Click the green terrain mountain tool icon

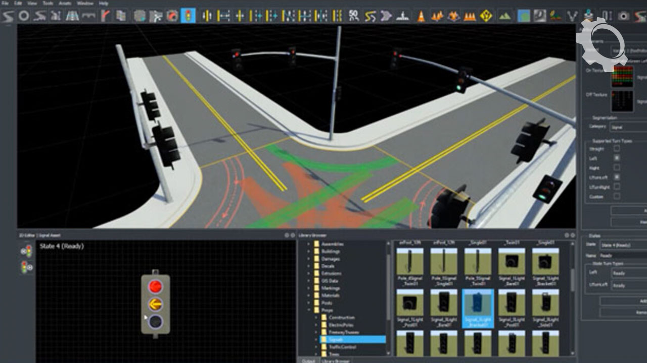[x=504, y=16]
